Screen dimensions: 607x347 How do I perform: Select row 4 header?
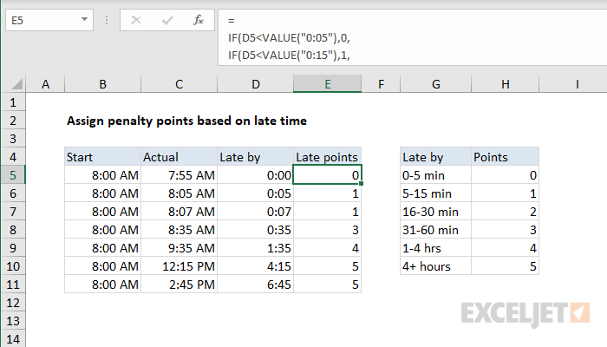tap(13, 157)
